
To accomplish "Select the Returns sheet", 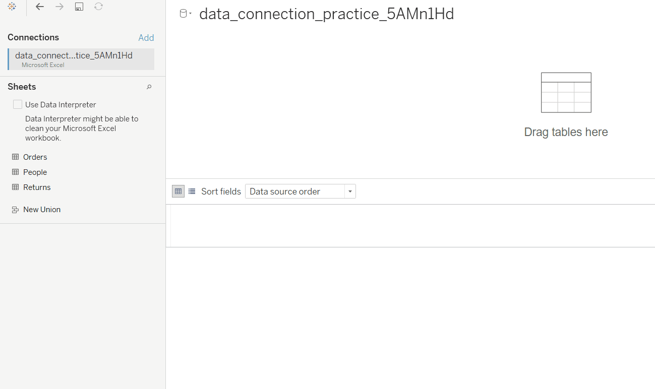I will click(37, 187).
